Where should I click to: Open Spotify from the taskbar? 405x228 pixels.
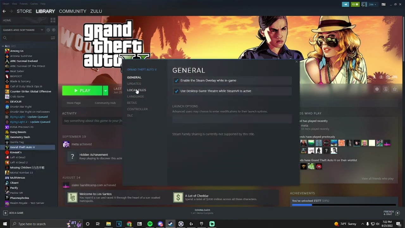tap(150, 224)
